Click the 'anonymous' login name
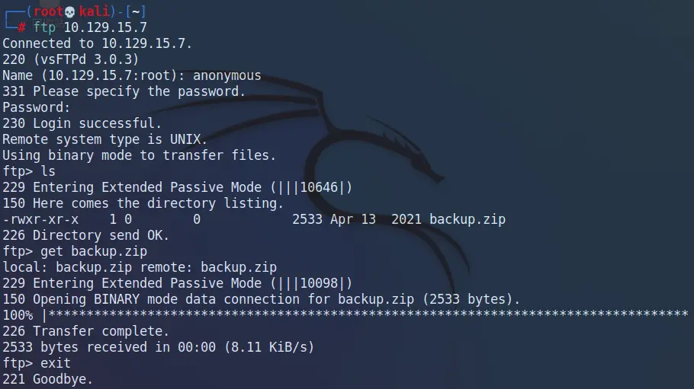 pyautogui.click(x=227, y=75)
